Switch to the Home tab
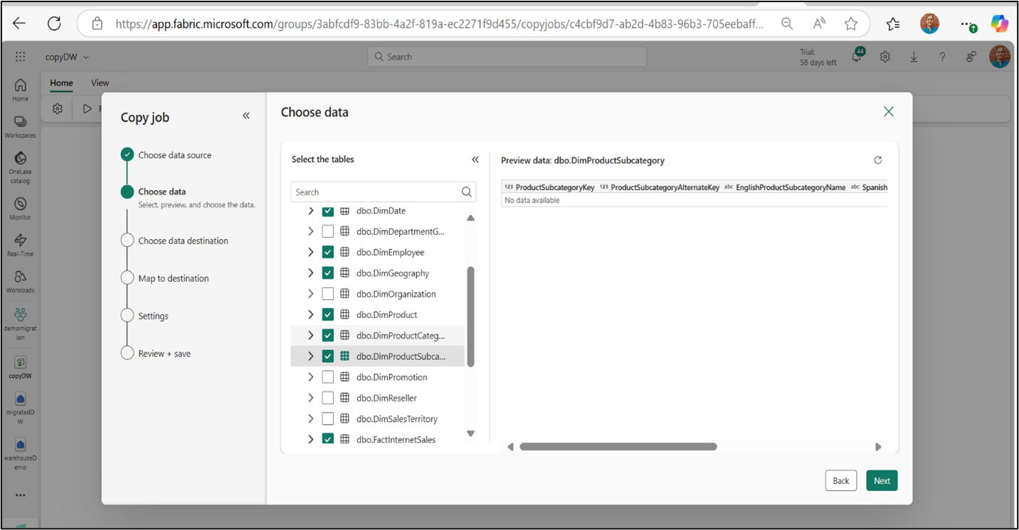 coord(61,83)
